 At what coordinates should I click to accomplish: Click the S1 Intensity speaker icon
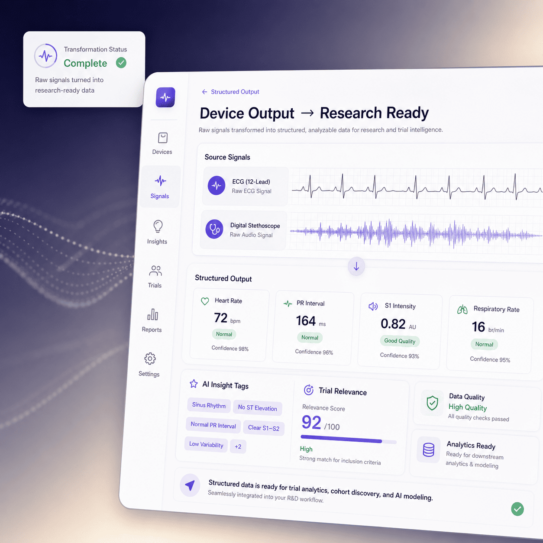tap(373, 307)
